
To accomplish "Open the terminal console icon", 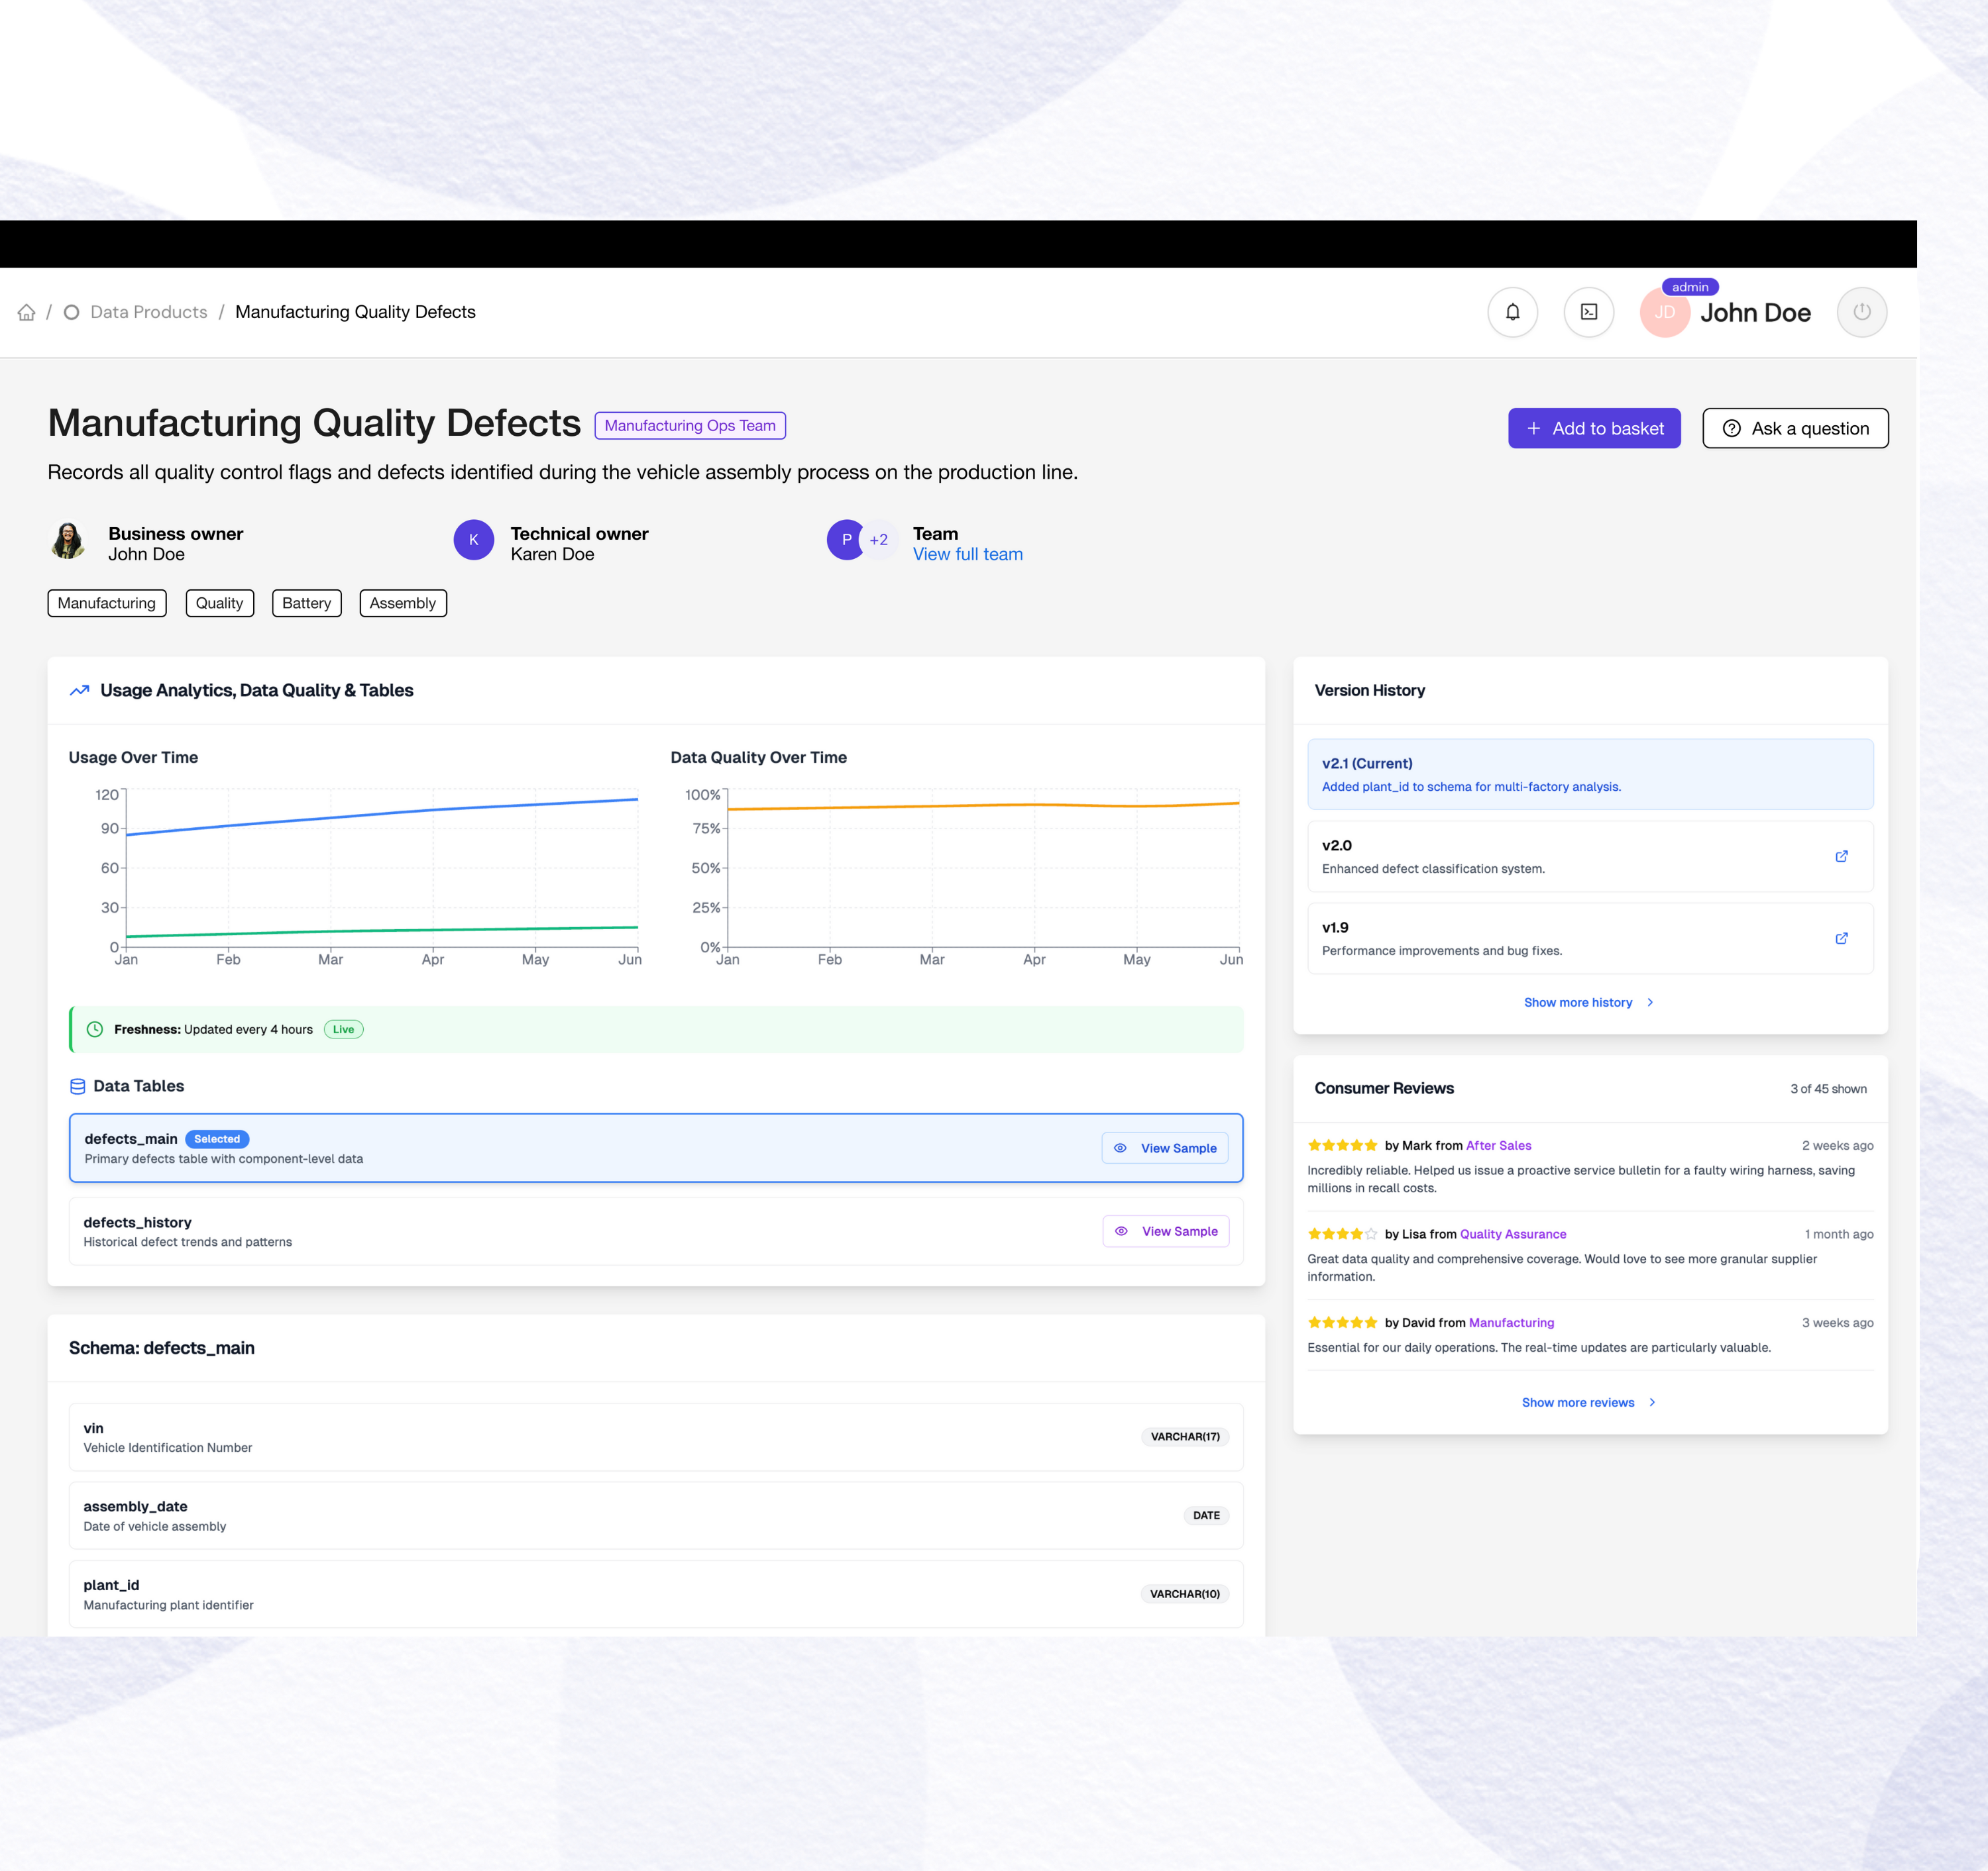I will pyautogui.click(x=1588, y=312).
